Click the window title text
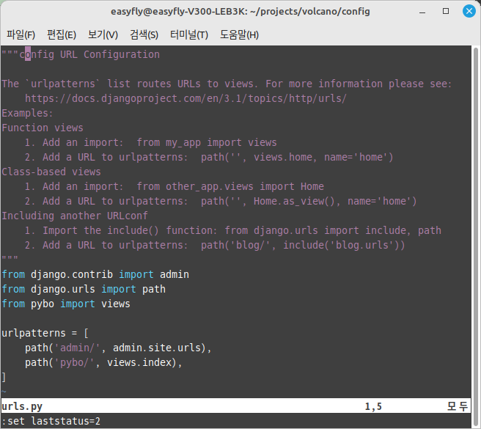Screen dimensions: 481x429 click(x=240, y=12)
